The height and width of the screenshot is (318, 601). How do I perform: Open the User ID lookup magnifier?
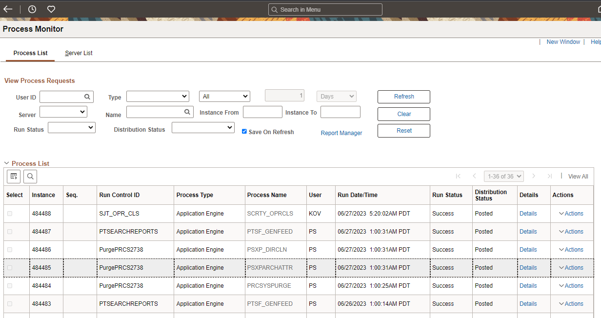point(87,97)
